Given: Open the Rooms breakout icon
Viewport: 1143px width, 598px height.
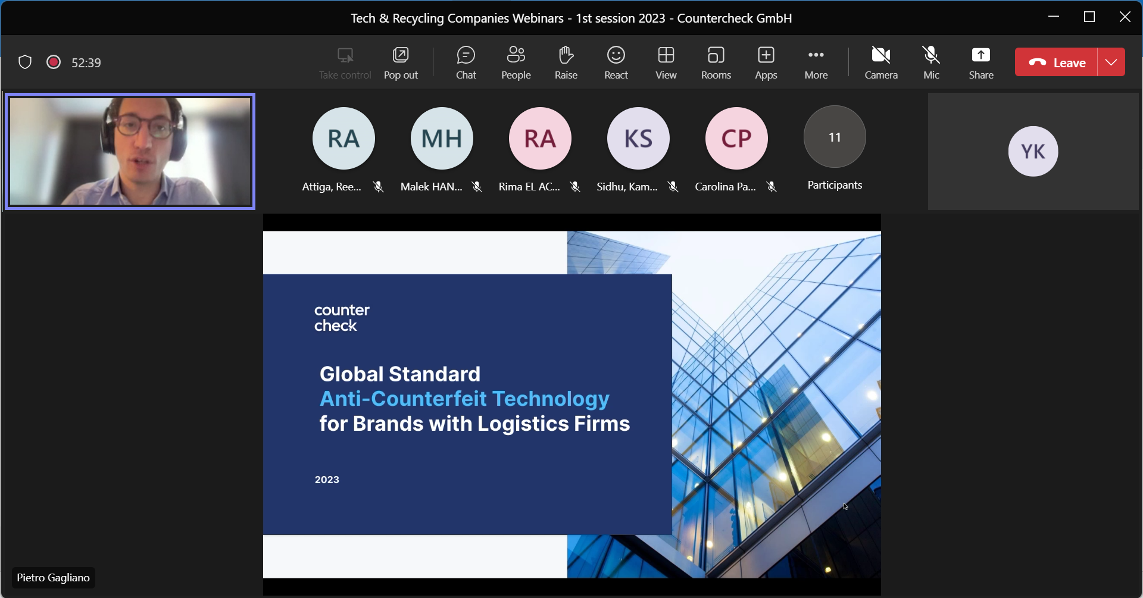Looking at the screenshot, I should pos(716,62).
